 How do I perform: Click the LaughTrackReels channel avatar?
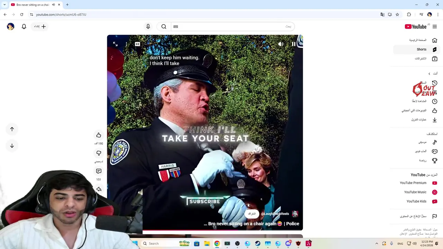click(x=295, y=214)
